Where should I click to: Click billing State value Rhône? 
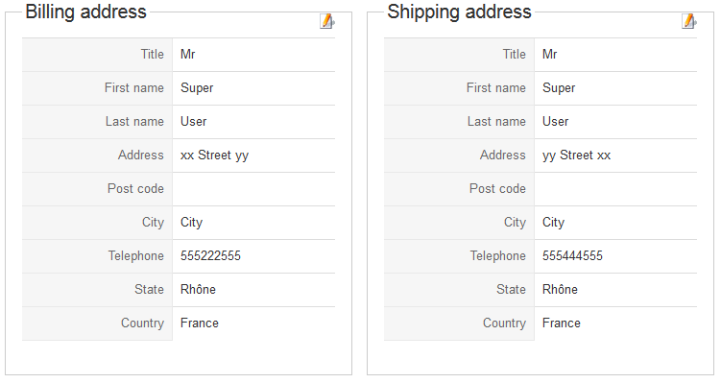tap(198, 289)
